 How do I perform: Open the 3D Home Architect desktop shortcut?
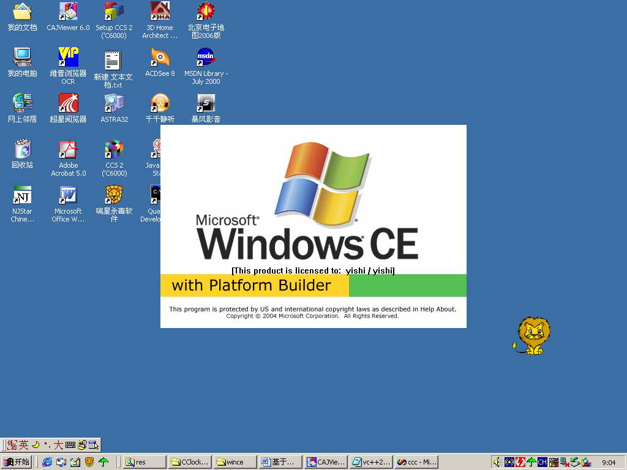point(160,20)
